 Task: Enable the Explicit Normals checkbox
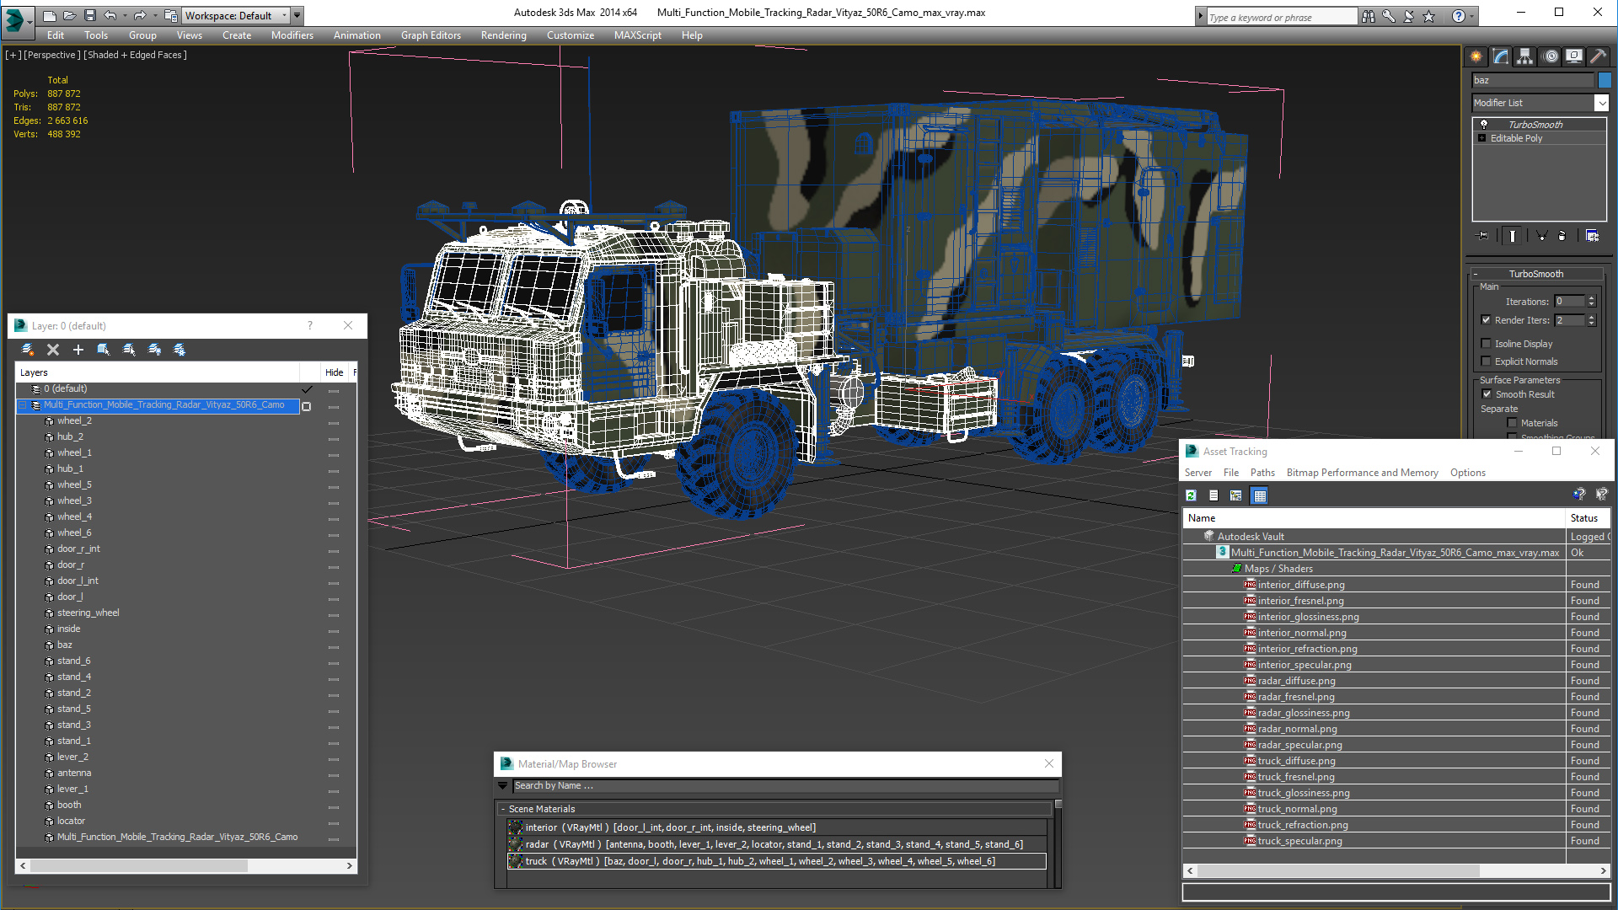click(1487, 361)
